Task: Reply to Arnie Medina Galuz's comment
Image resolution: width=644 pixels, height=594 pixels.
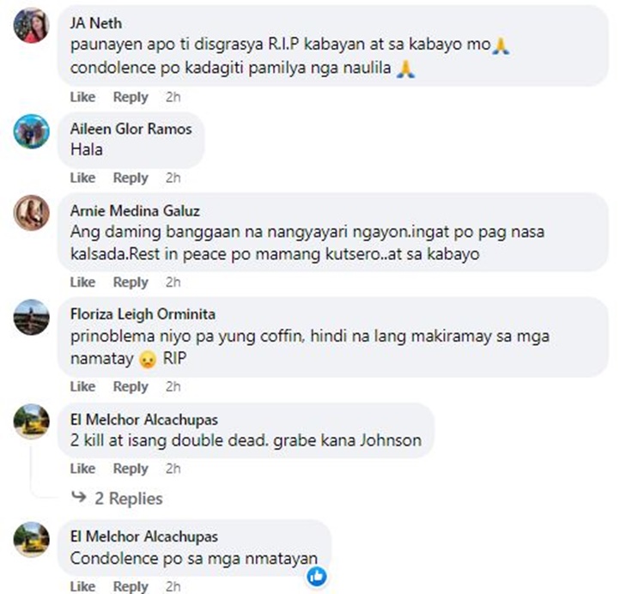Action: [131, 282]
